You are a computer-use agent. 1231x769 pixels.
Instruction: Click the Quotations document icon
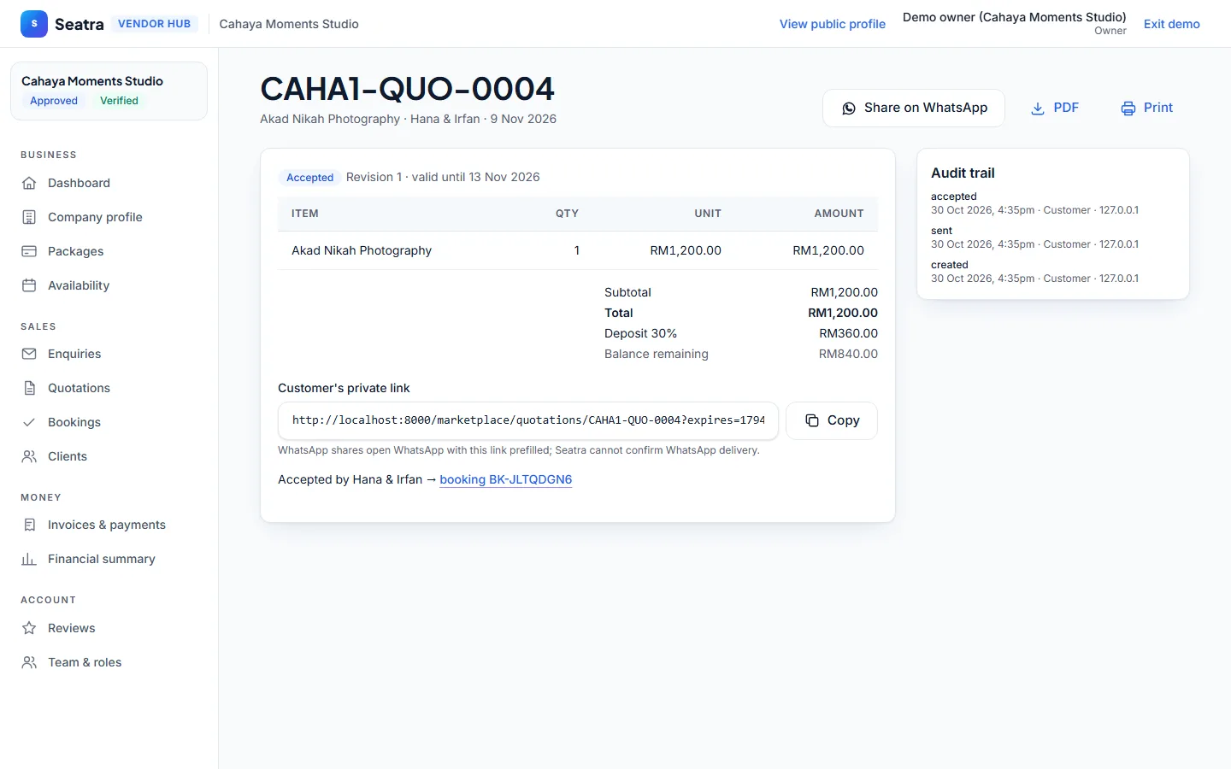29,388
